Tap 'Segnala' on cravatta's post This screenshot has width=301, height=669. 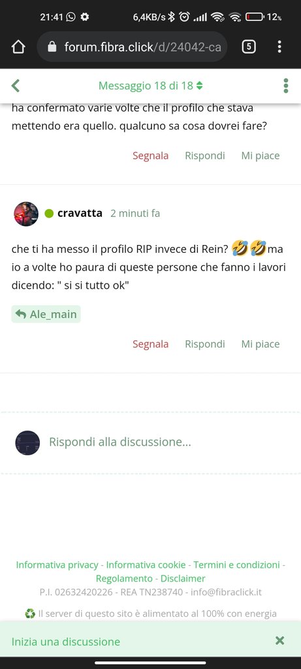click(x=150, y=344)
